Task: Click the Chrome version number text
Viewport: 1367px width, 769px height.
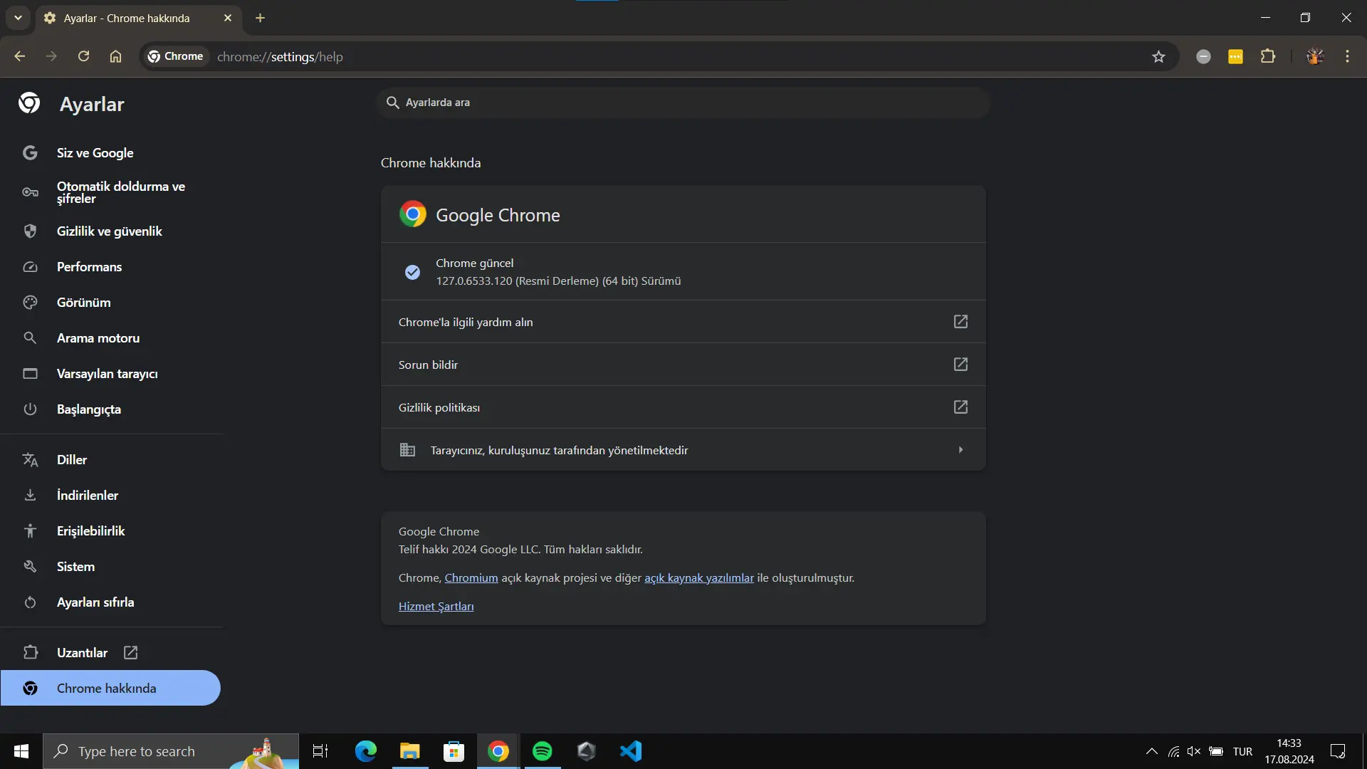Action: point(558,281)
